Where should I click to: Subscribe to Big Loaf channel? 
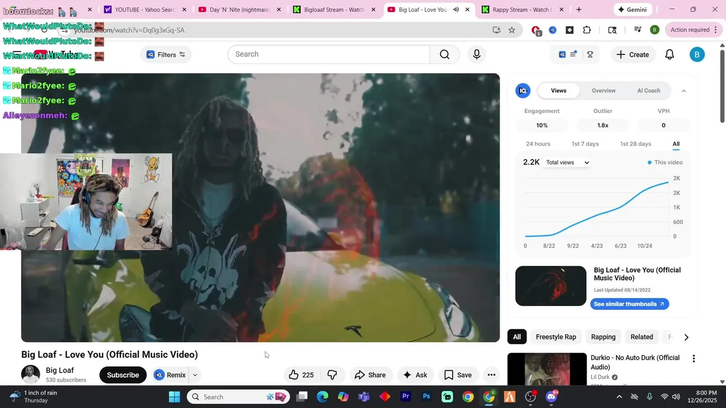coord(123,375)
